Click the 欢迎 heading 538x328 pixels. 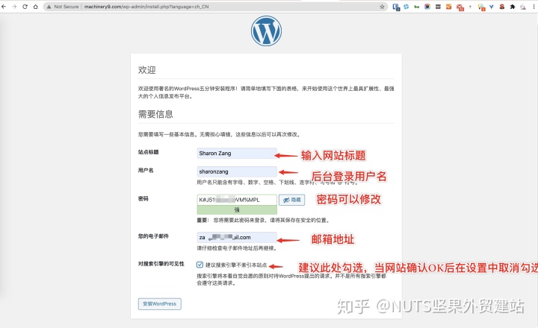click(147, 70)
